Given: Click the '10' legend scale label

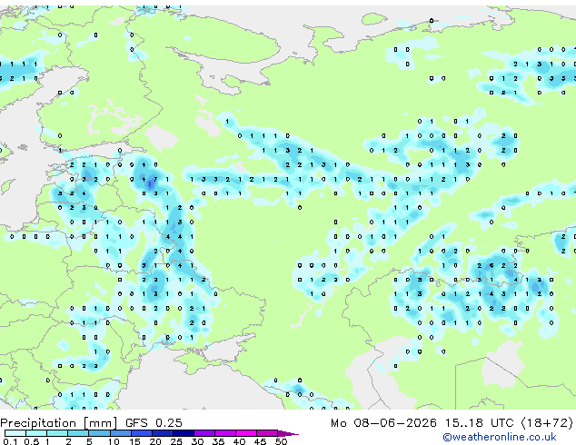Looking at the screenshot, I should 114,441.
